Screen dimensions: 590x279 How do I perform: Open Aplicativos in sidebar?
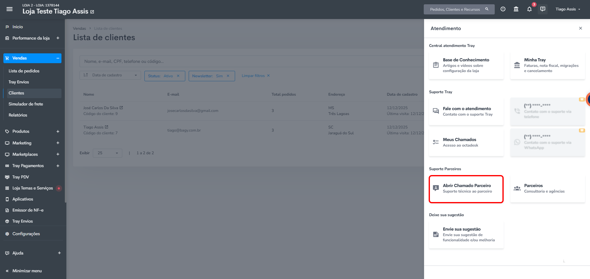[x=23, y=199]
